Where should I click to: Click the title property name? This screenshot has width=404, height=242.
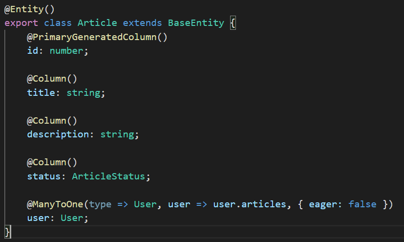point(41,92)
